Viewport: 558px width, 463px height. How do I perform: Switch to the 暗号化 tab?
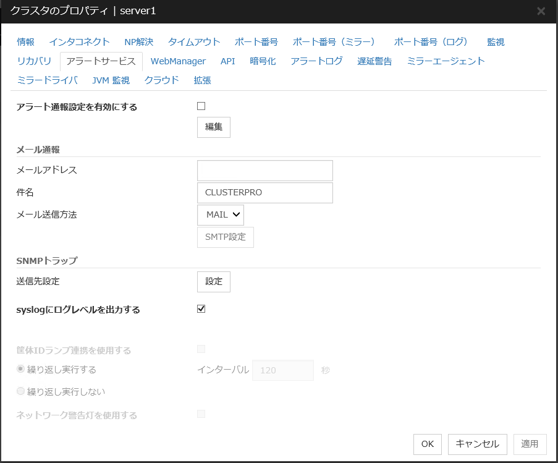[263, 61]
